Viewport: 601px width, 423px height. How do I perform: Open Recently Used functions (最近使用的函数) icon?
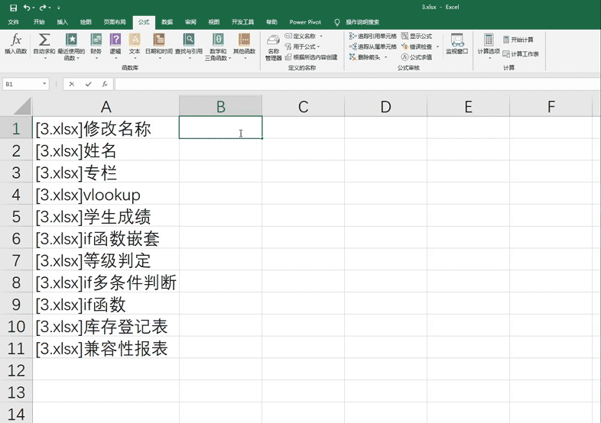coord(71,40)
